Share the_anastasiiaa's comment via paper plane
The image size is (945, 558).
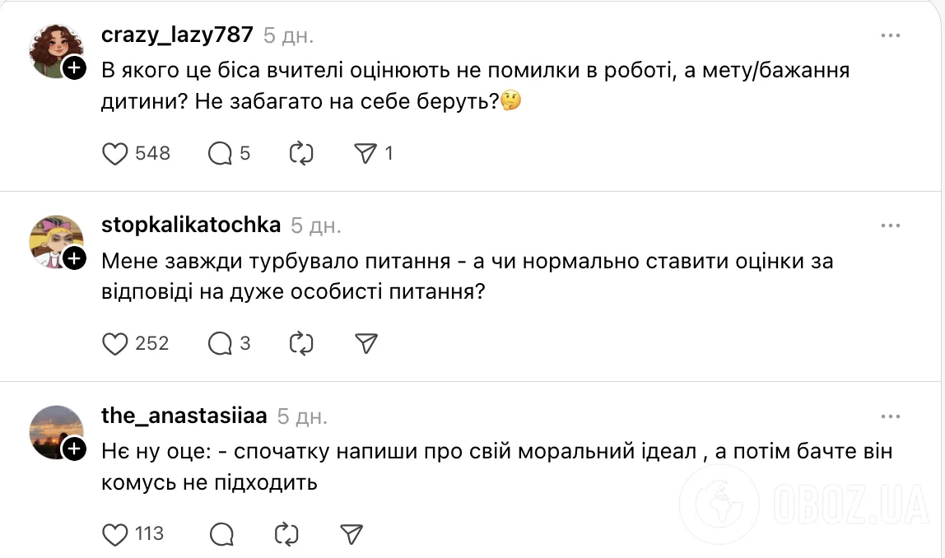[x=351, y=534]
